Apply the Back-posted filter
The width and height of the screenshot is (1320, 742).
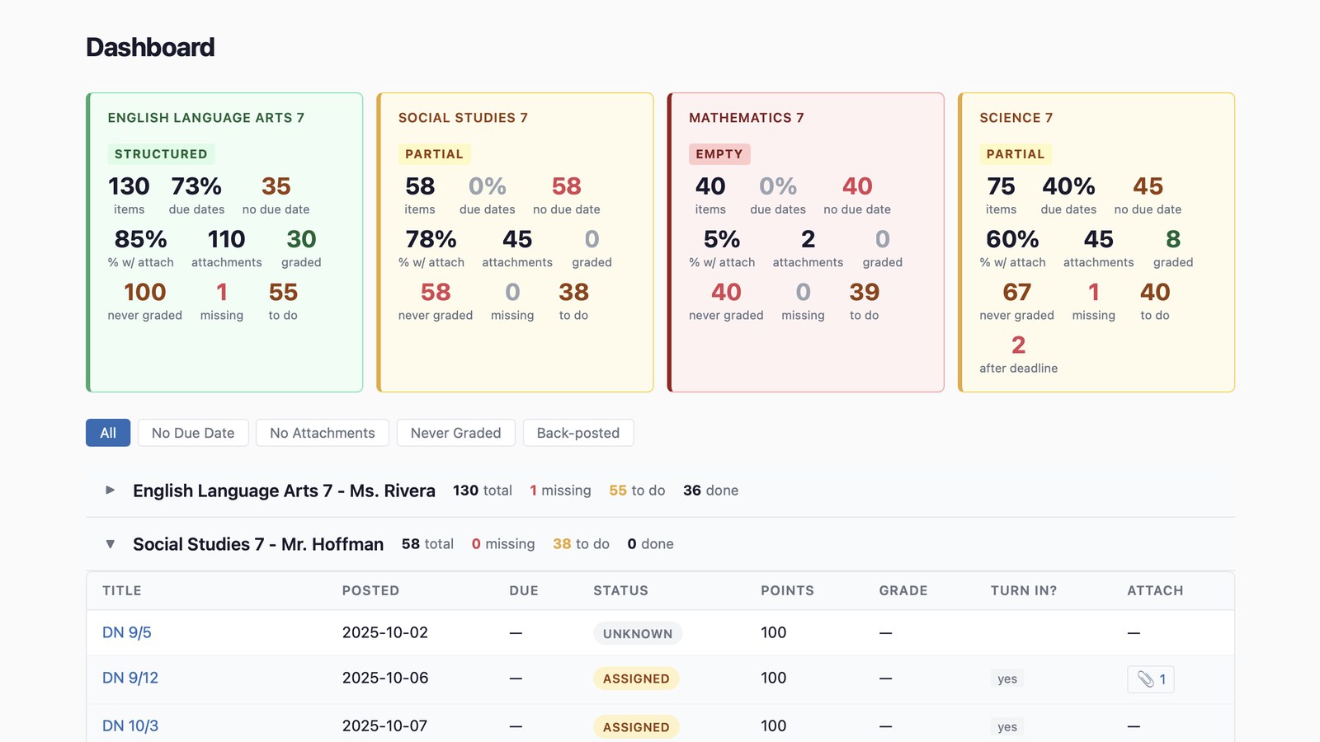pos(577,433)
